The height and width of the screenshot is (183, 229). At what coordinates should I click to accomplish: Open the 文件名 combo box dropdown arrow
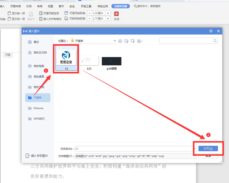(195, 148)
